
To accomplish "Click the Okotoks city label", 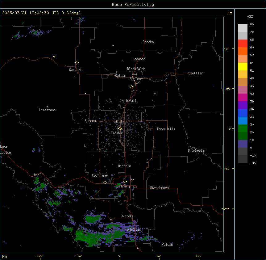I will click(x=127, y=216).
